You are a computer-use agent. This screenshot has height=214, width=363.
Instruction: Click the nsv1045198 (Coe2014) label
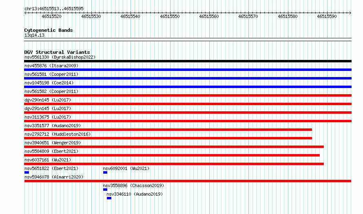point(49,83)
